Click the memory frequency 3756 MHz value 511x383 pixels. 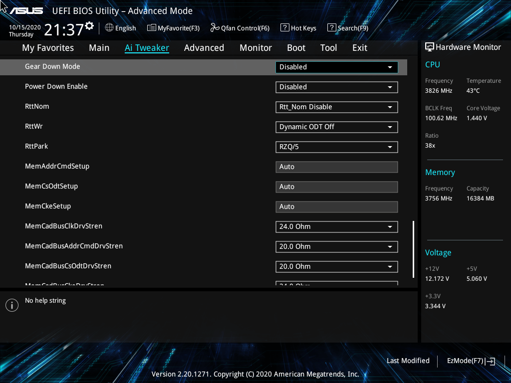tap(439, 198)
